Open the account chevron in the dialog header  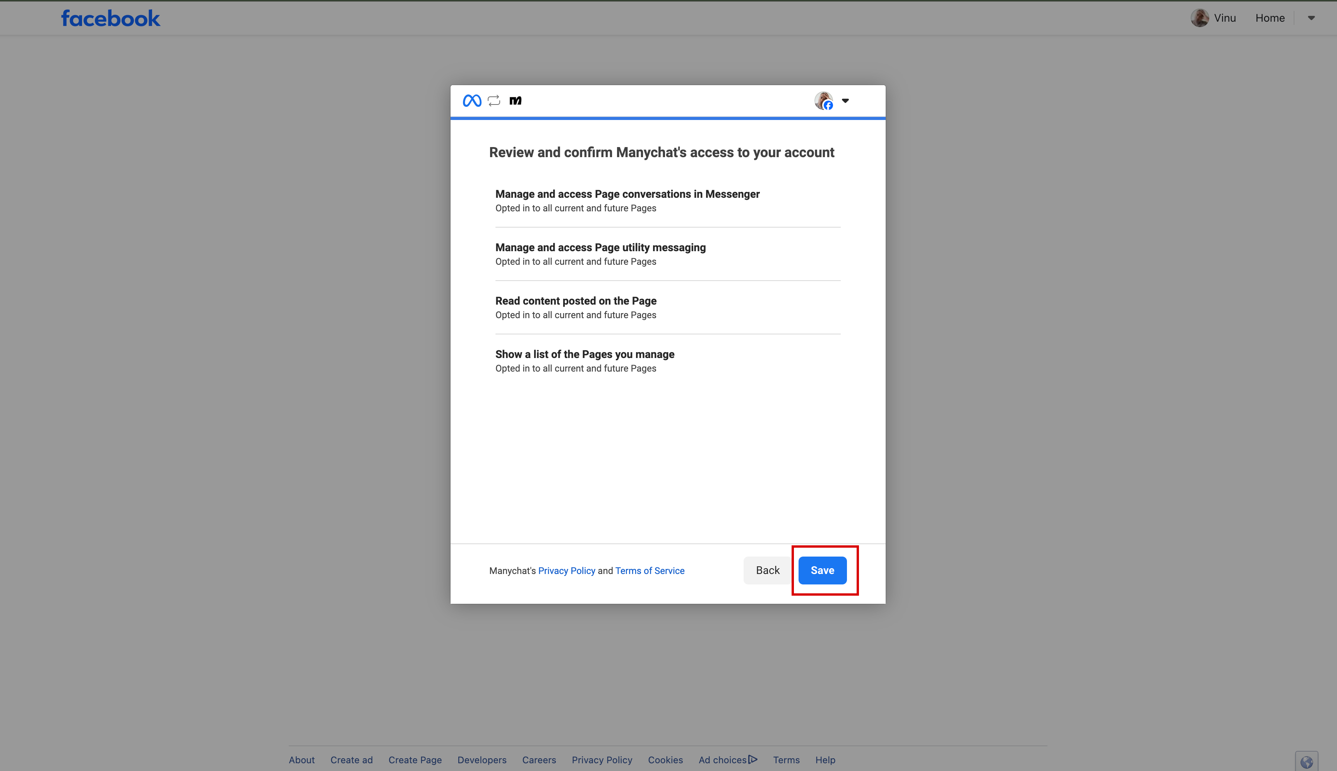845,100
